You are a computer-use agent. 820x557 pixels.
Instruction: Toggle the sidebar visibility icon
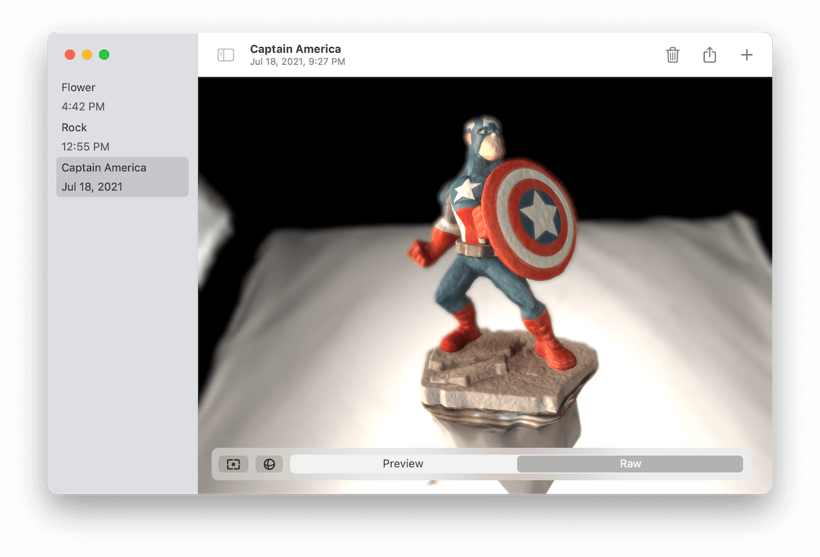coord(225,55)
